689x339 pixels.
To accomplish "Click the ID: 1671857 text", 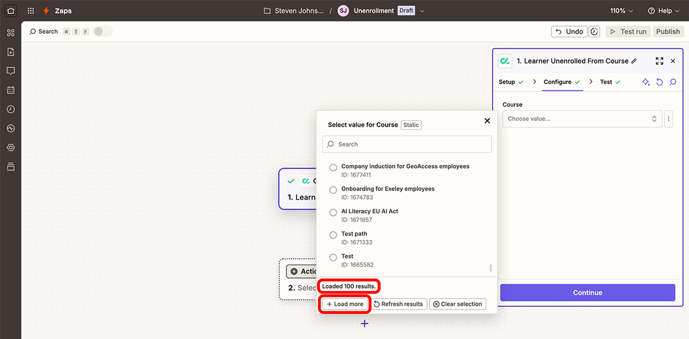I will 356,219.
